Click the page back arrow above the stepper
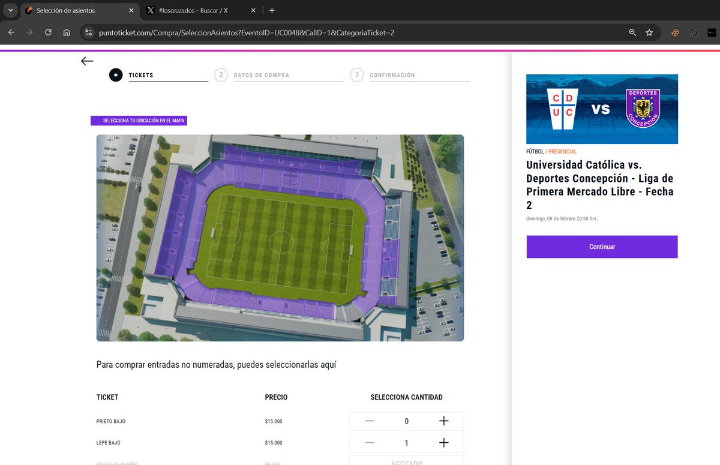720x465 pixels. [x=87, y=61]
